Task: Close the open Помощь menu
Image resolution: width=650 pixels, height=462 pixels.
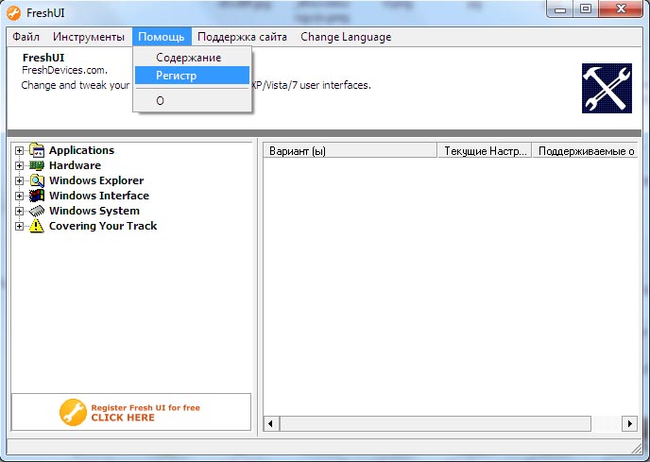Action: pos(162,37)
